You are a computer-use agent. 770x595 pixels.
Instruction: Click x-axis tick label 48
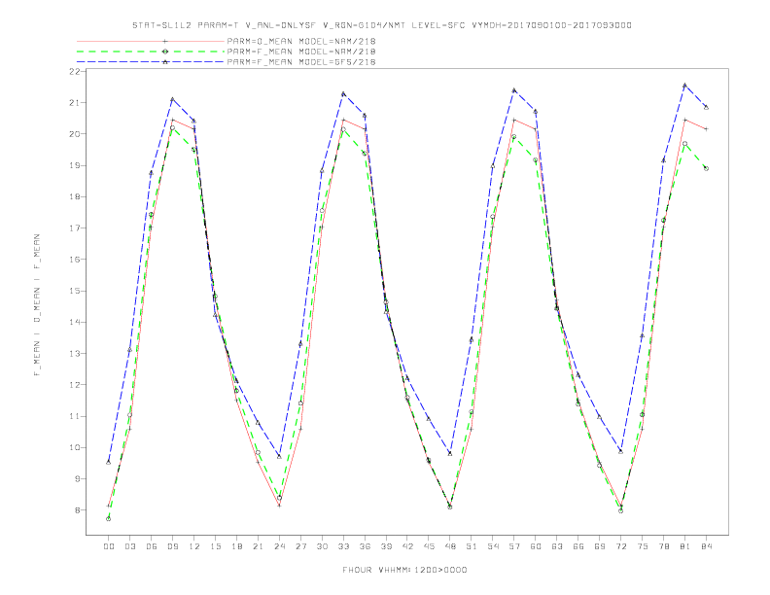click(x=450, y=546)
